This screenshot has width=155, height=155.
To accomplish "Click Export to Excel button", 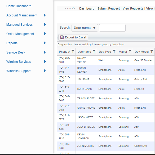I will pos(73,37).
